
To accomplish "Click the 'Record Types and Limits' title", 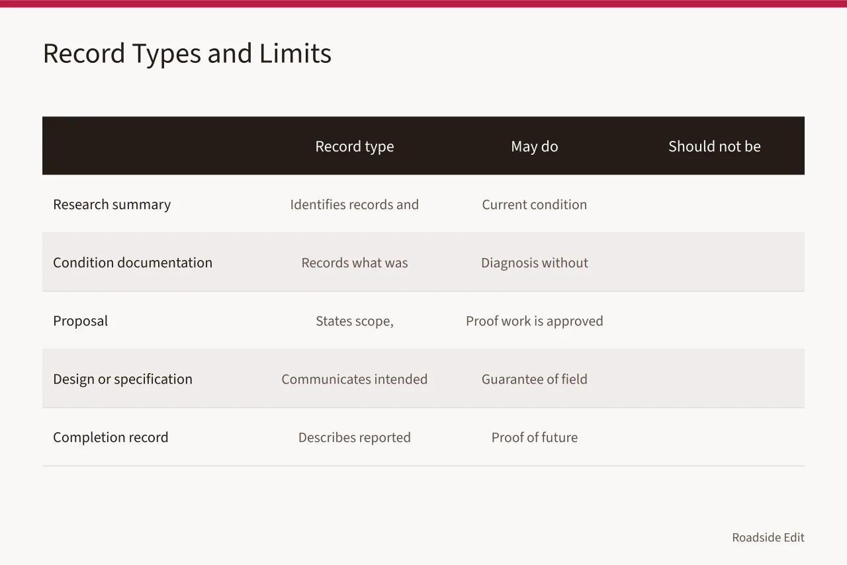I will pyautogui.click(x=187, y=54).
